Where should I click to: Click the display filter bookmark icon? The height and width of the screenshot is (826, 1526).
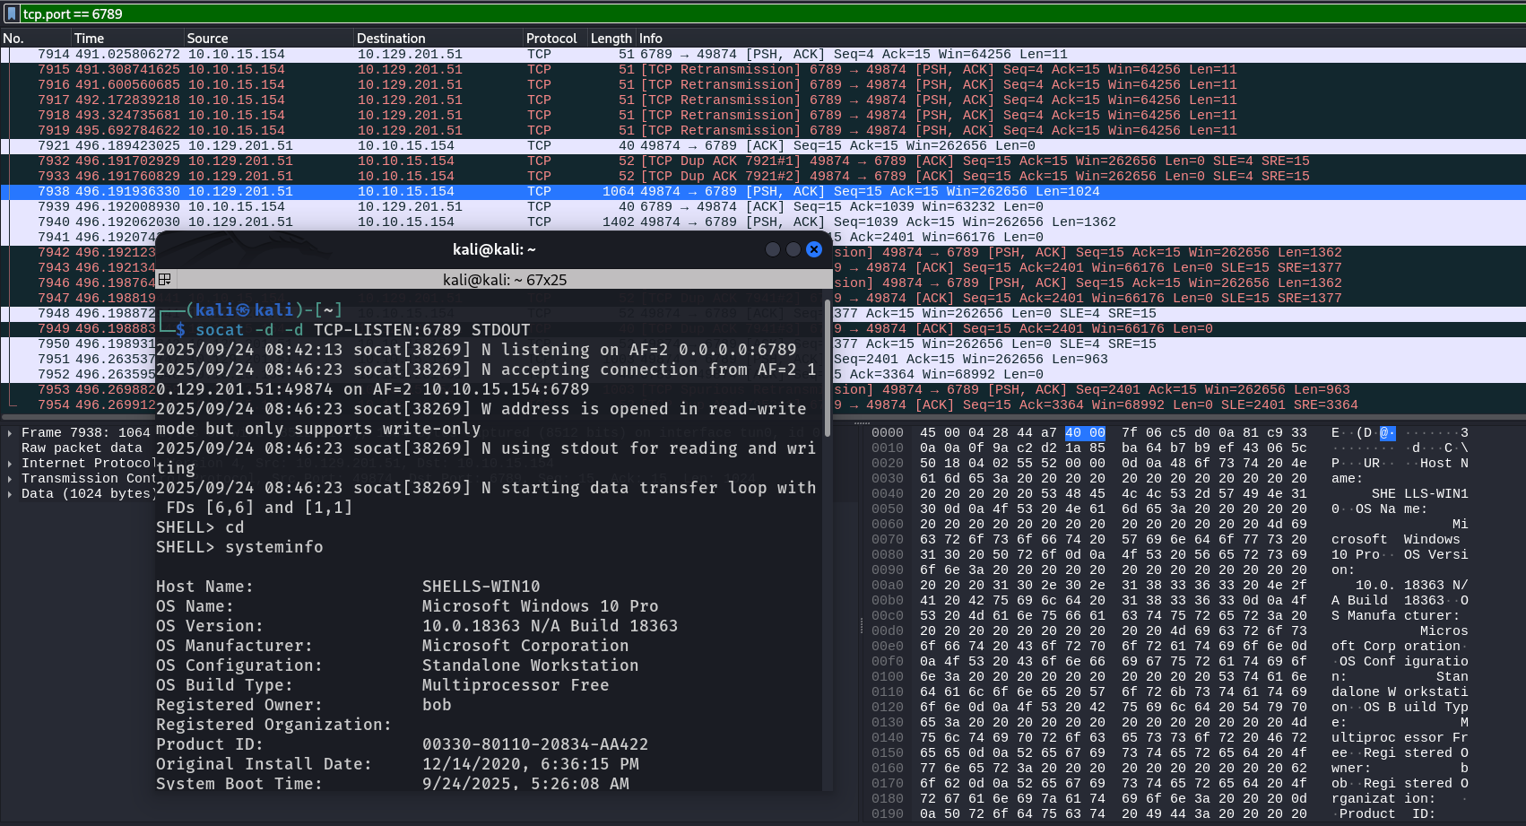pyautogui.click(x=11, y=13)
